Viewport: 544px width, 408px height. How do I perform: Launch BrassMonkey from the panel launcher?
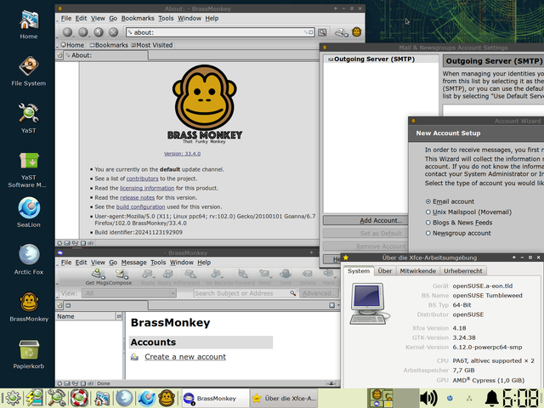point(167,398)
